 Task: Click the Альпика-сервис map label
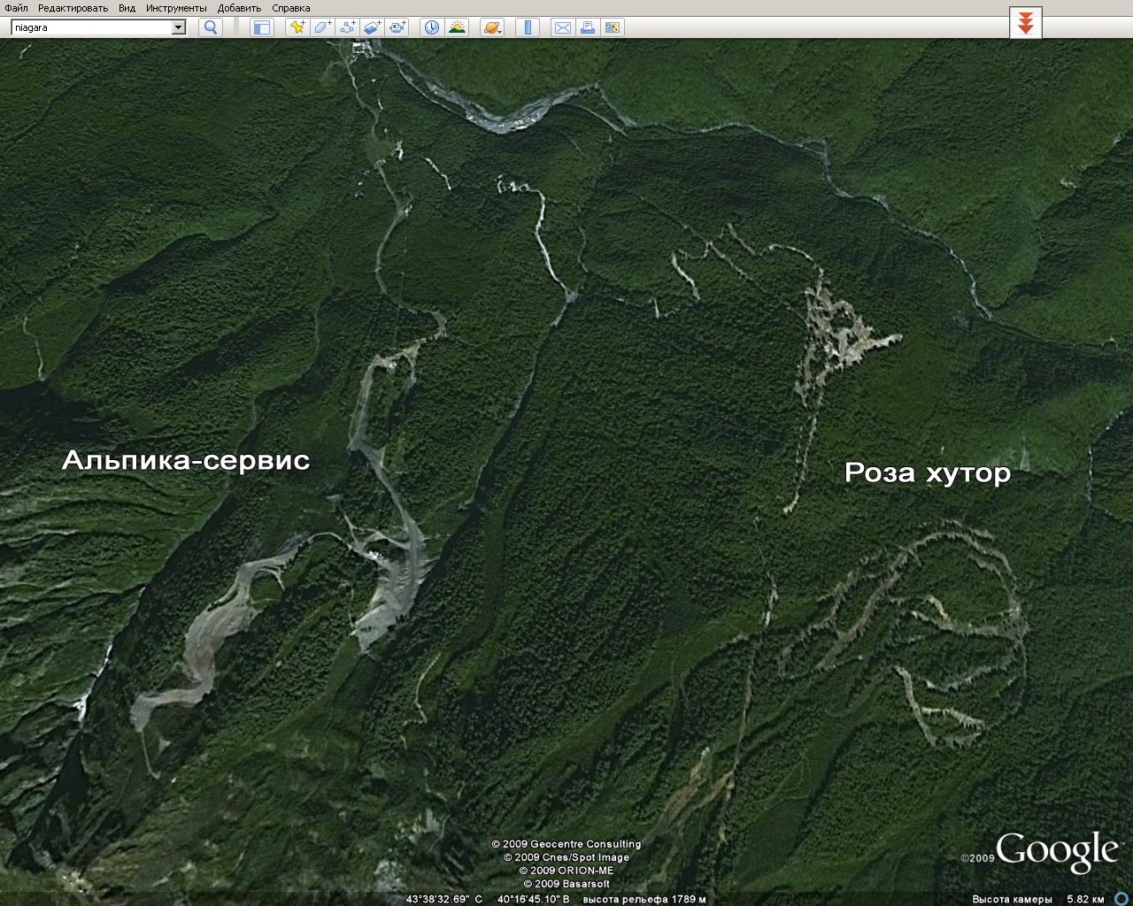[186, 461]
